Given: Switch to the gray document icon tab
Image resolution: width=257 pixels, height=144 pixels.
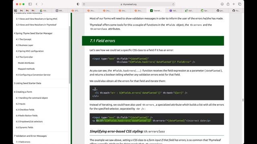Looking at the screenshot, I should 60,11.
